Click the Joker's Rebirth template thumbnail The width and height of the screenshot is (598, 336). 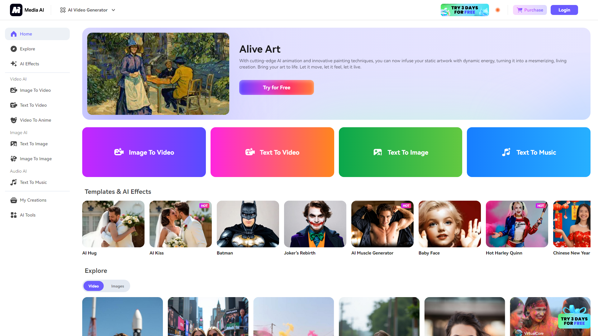click(315, 224)
